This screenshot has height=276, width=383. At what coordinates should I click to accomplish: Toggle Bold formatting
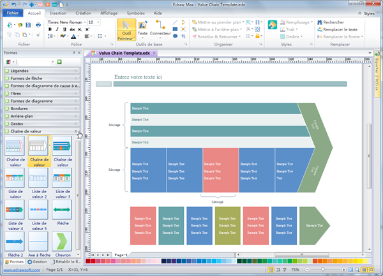(49, 29)
